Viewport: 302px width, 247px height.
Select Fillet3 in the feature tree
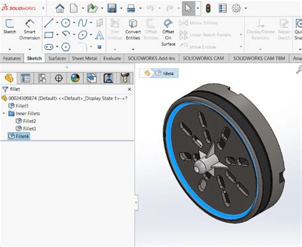click(26, 129)
